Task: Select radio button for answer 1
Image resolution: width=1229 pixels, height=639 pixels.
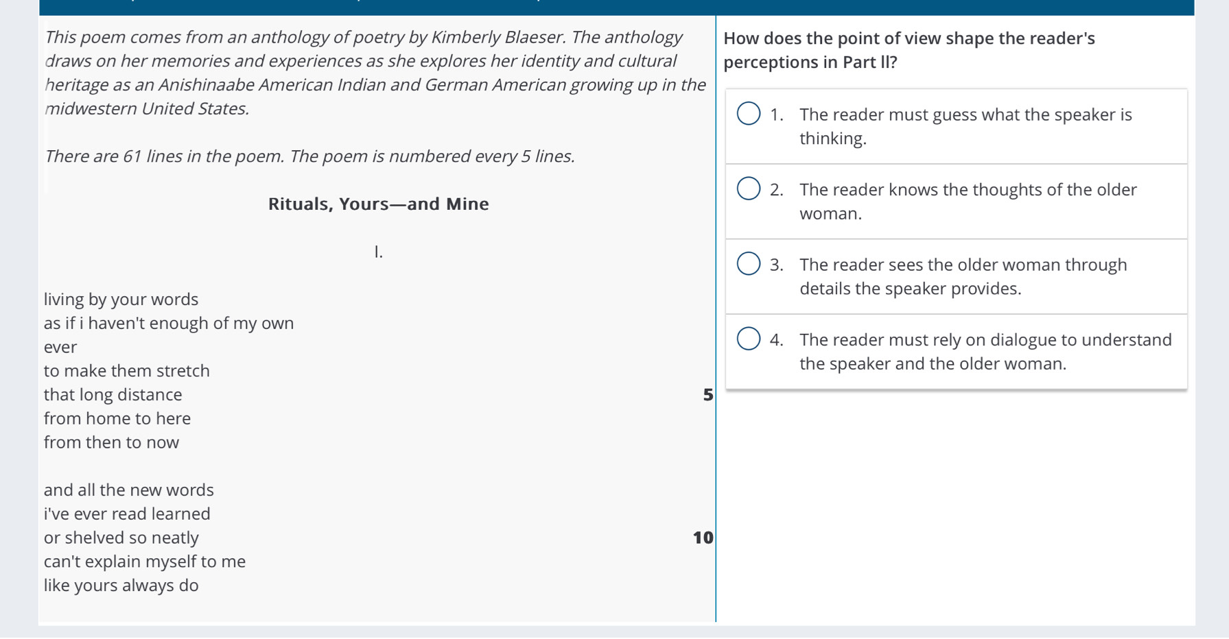Action: pyautogui.click(x=748, y=114)
